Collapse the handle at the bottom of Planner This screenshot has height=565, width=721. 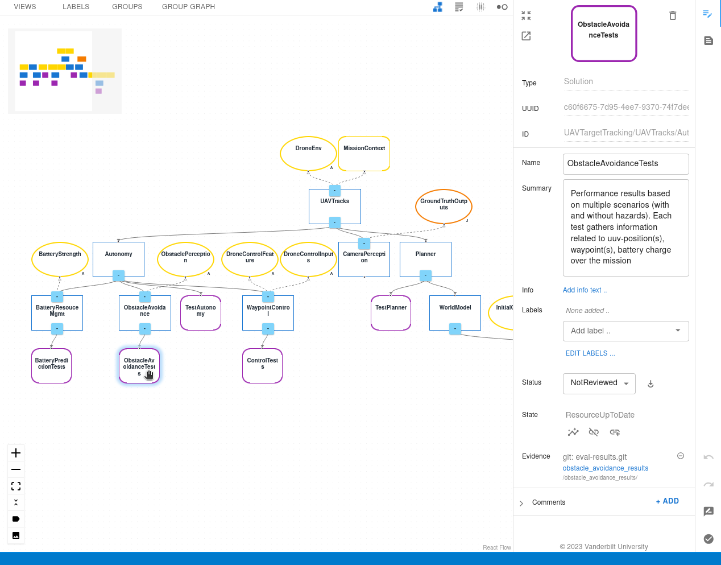coord(425,275)
